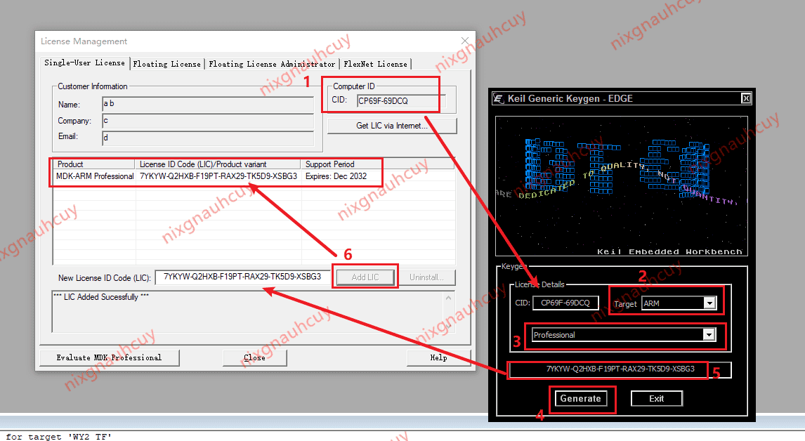
Task: Open the Professional variant dropdown
Action: 709,335
